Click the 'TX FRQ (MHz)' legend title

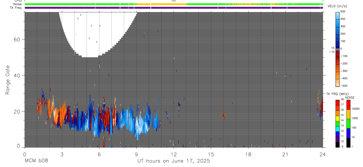(337, 94)
